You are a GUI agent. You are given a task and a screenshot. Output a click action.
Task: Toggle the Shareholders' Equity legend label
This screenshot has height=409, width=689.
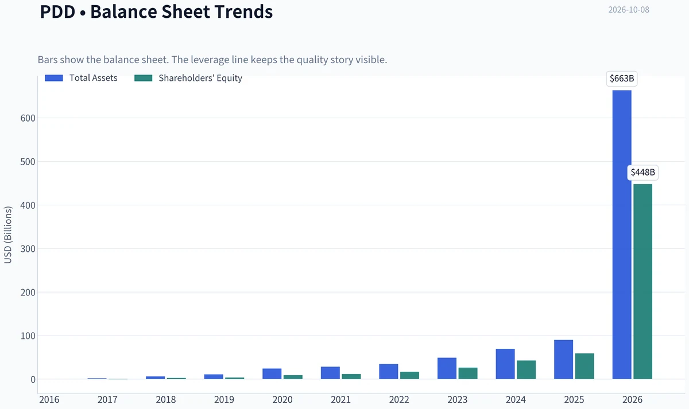click(x=200, y=78)
